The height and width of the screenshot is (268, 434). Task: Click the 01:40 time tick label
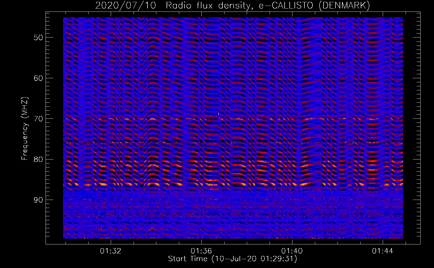click(292, 251)
